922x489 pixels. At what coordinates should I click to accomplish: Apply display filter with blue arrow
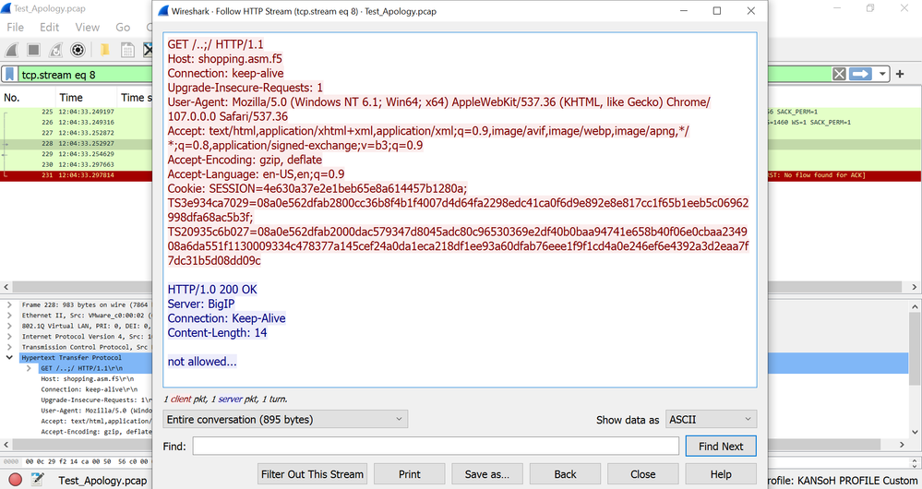tap(861, 74)
